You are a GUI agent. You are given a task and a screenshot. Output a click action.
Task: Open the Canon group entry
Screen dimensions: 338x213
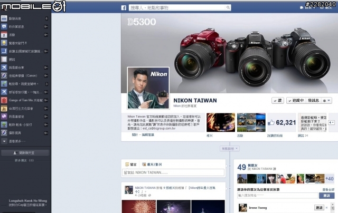click(x=24, y=76)
